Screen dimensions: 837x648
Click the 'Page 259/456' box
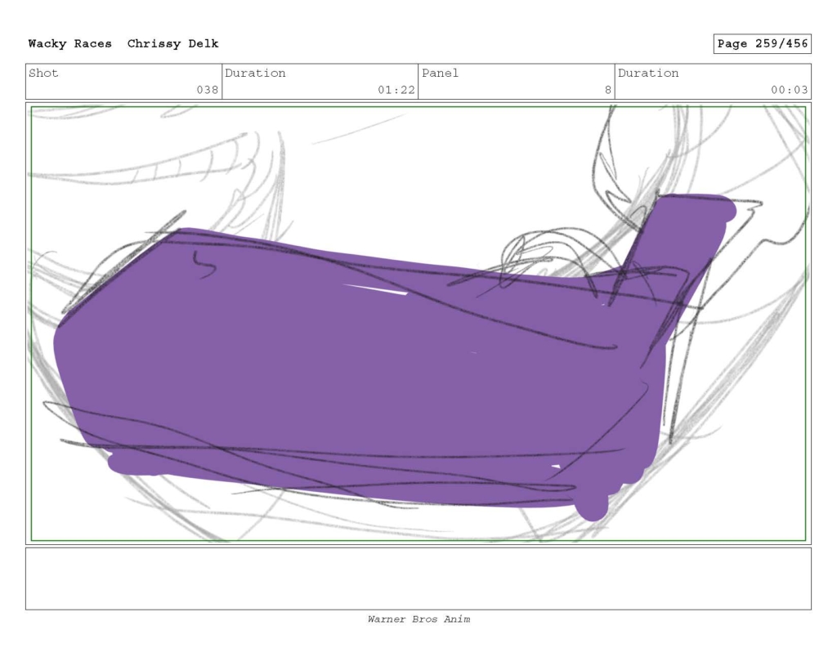[763, 44]
